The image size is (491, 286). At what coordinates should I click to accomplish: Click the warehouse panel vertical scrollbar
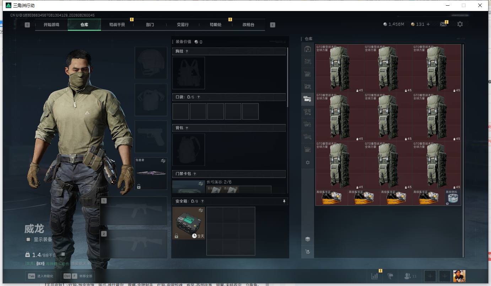click(x=463, y=151)
